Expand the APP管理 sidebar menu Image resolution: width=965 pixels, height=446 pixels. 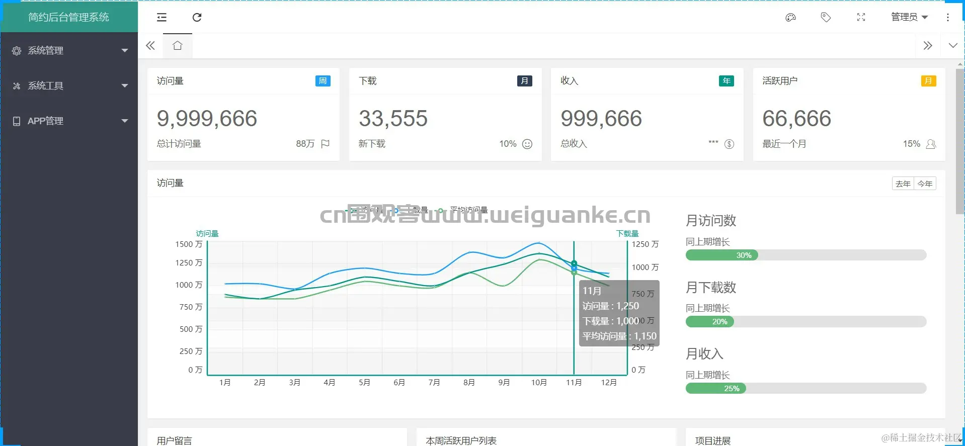click(x=69, y=121)
